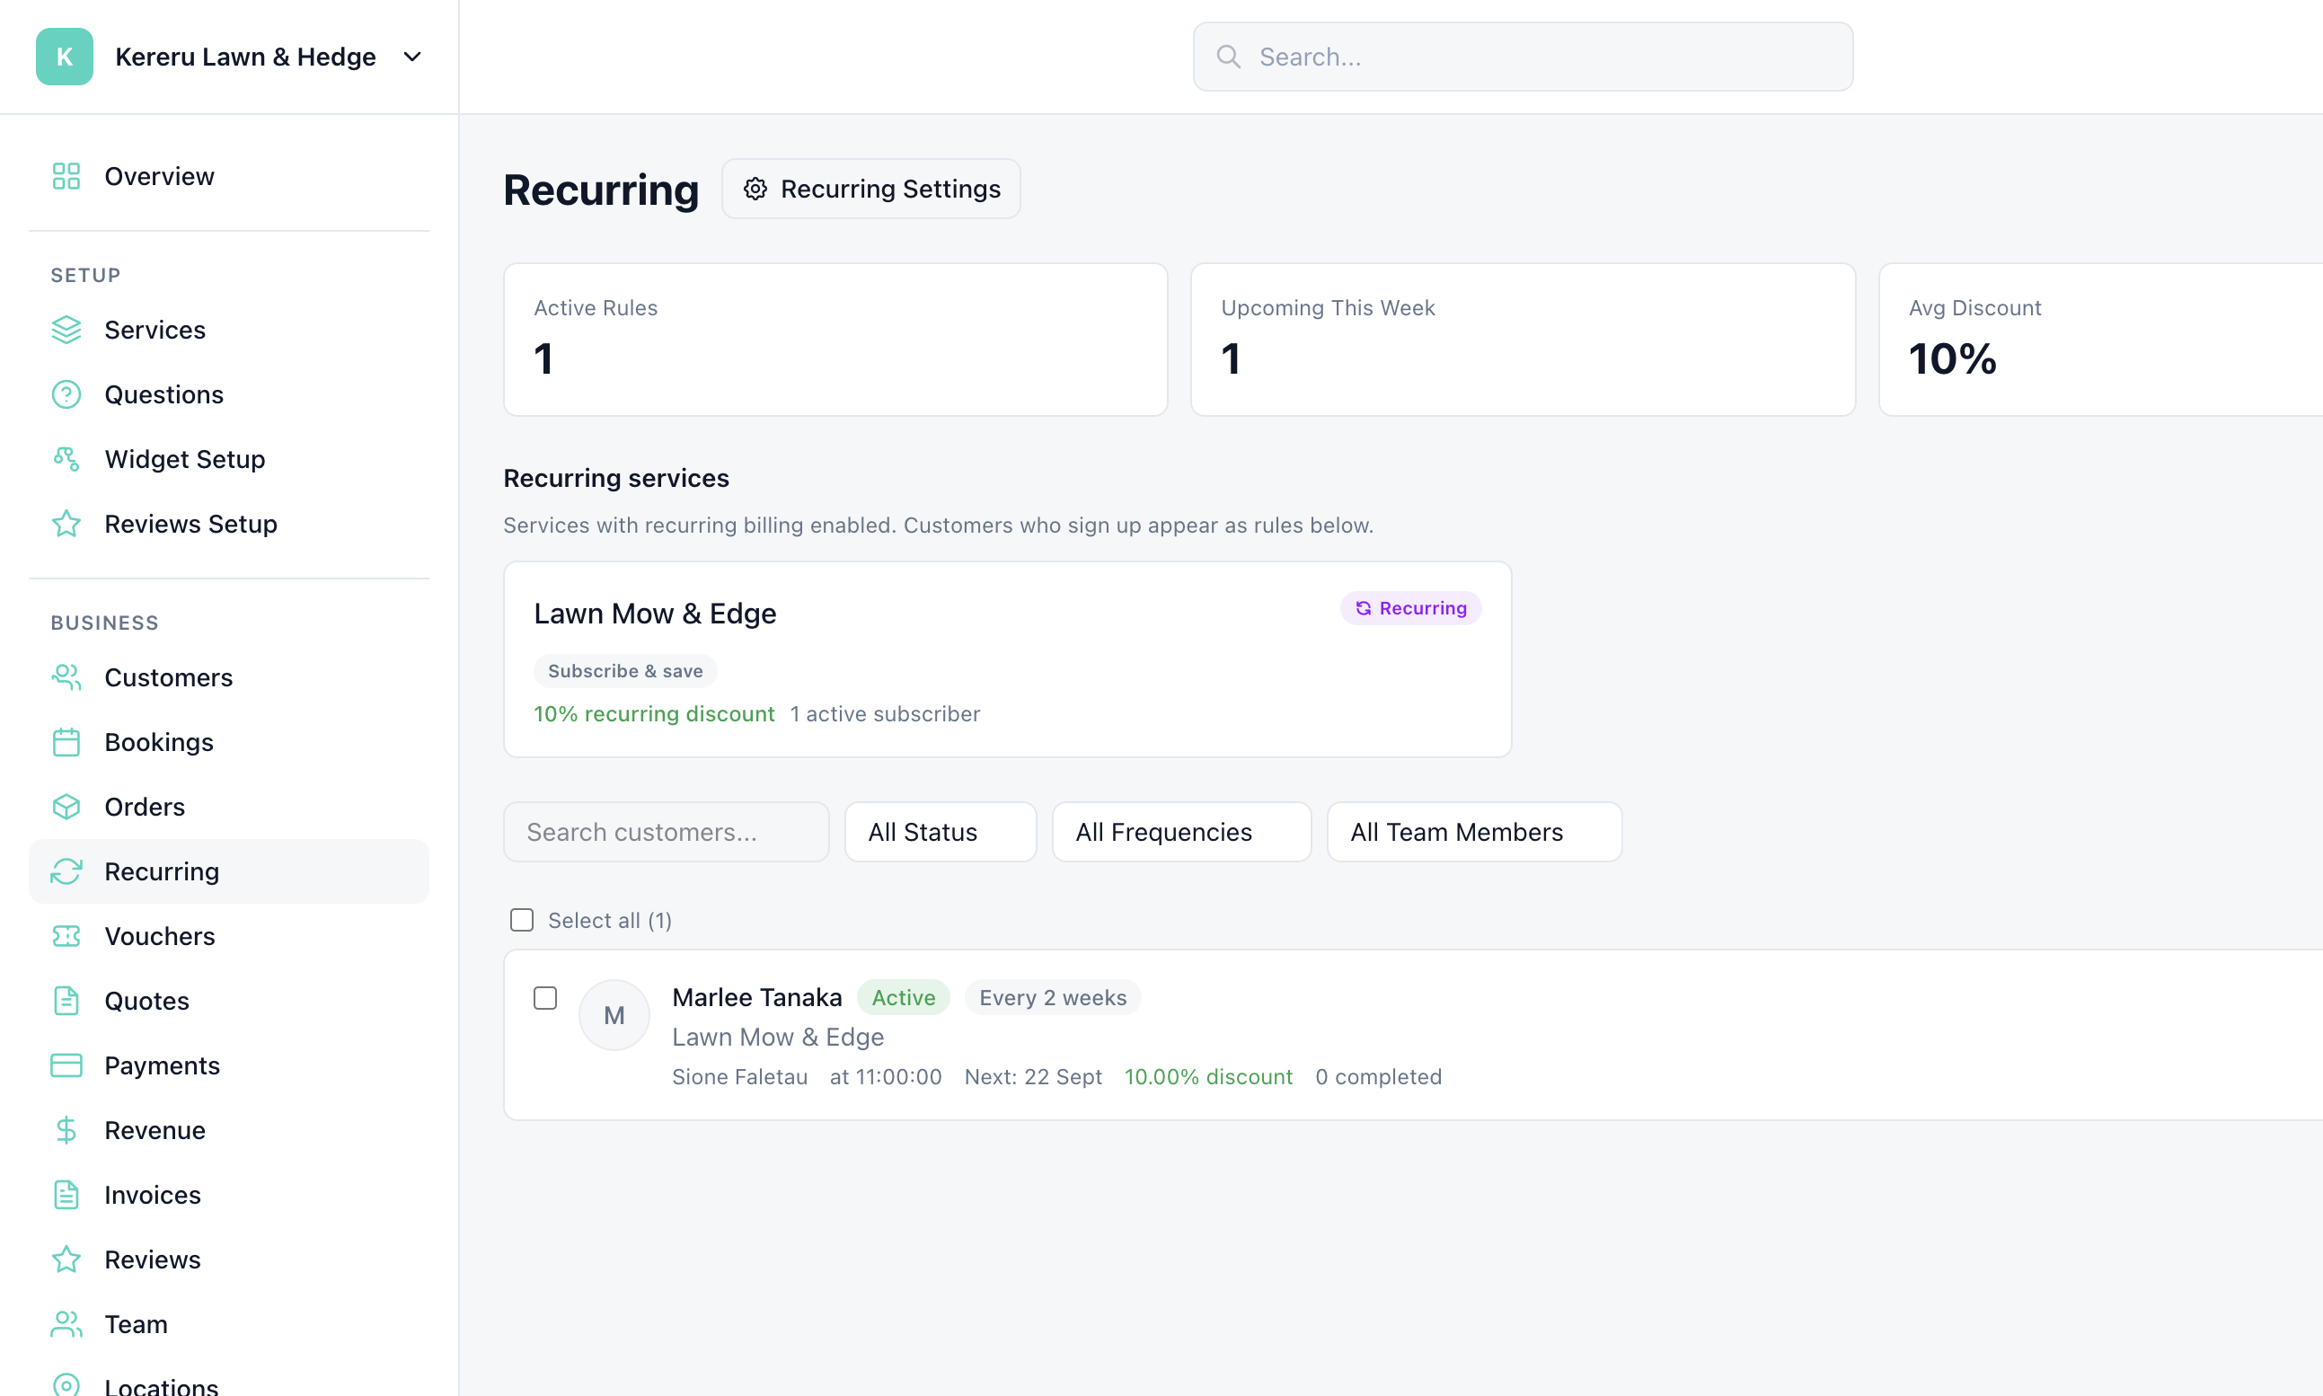Click the Vouchers ticket icon
The width and height of the screenshot is (2323, 1396).
(x=66, y=936)
